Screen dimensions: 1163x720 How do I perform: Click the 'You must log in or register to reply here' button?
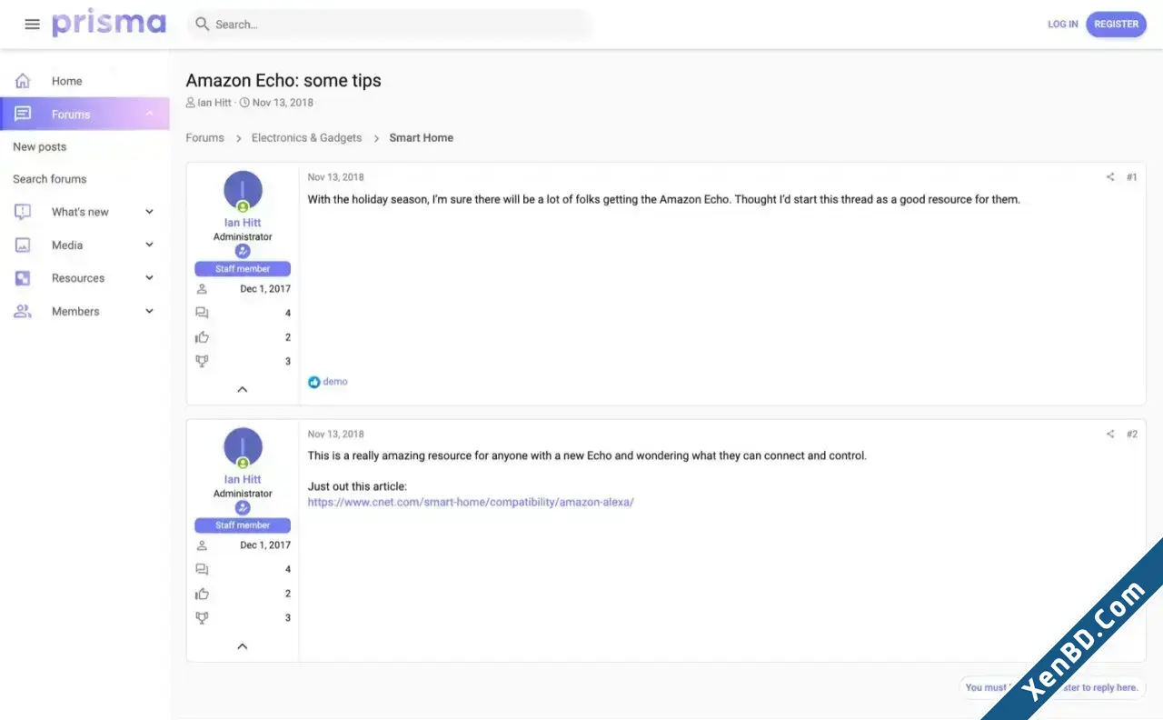[x=1052, y=688]
